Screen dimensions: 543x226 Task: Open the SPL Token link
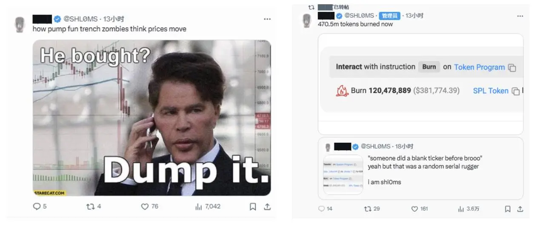tap(491, 91)
